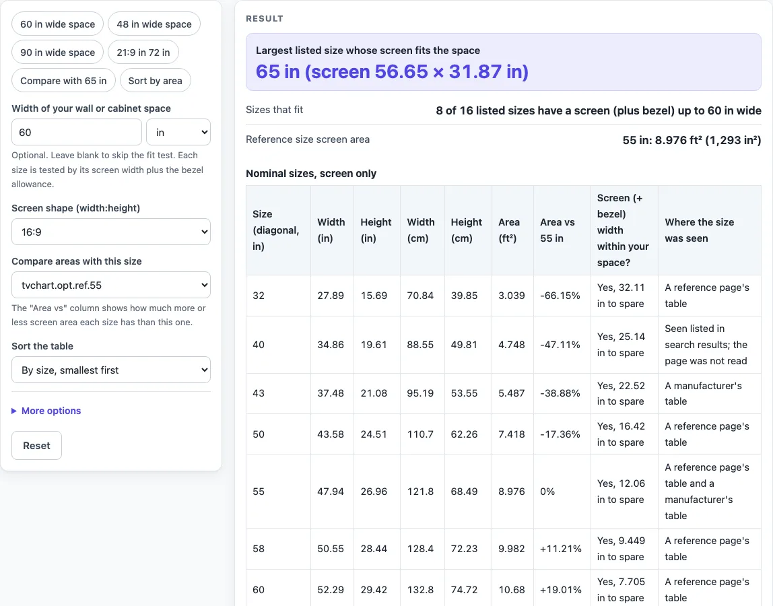Click the "Screen (+ bezel) width within your space?" header
Image resolution: width=773 pixels, height=606 pixels.
[624, 230]
